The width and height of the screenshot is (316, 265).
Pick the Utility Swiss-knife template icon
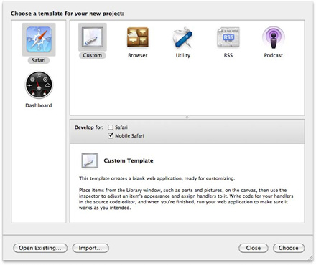183,37
